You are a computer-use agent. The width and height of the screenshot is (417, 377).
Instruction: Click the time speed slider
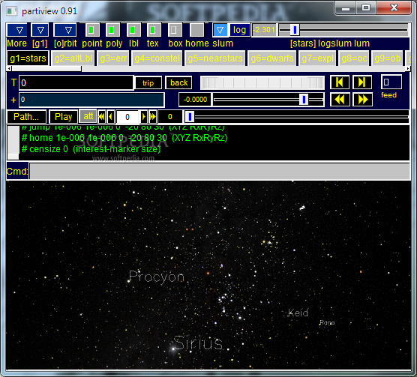tap(268, 100)
